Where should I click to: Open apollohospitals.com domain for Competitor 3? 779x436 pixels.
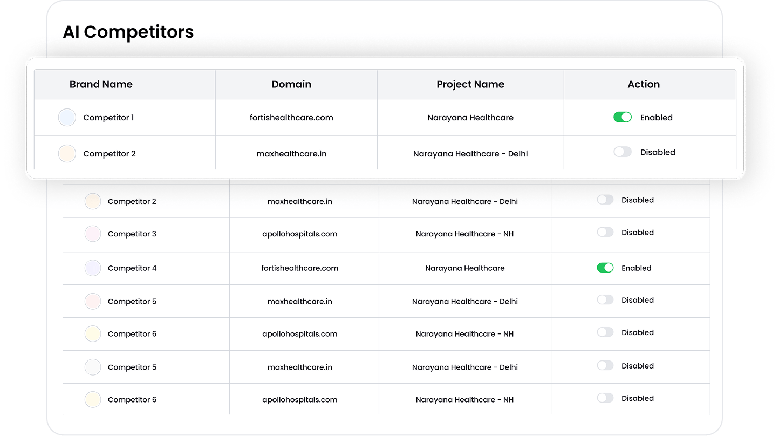coord(299,234)
